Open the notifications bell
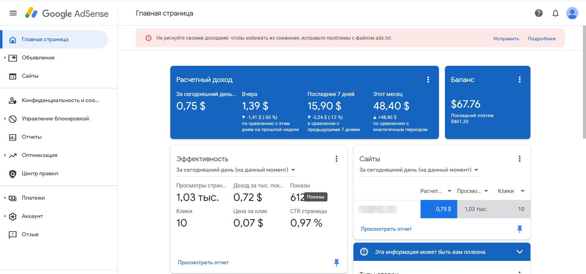 pos(555,13)
